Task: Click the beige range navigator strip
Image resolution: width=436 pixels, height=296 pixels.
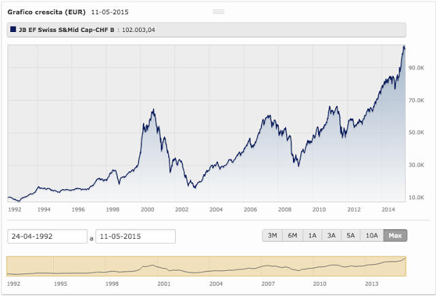Action: pos(206,266)
